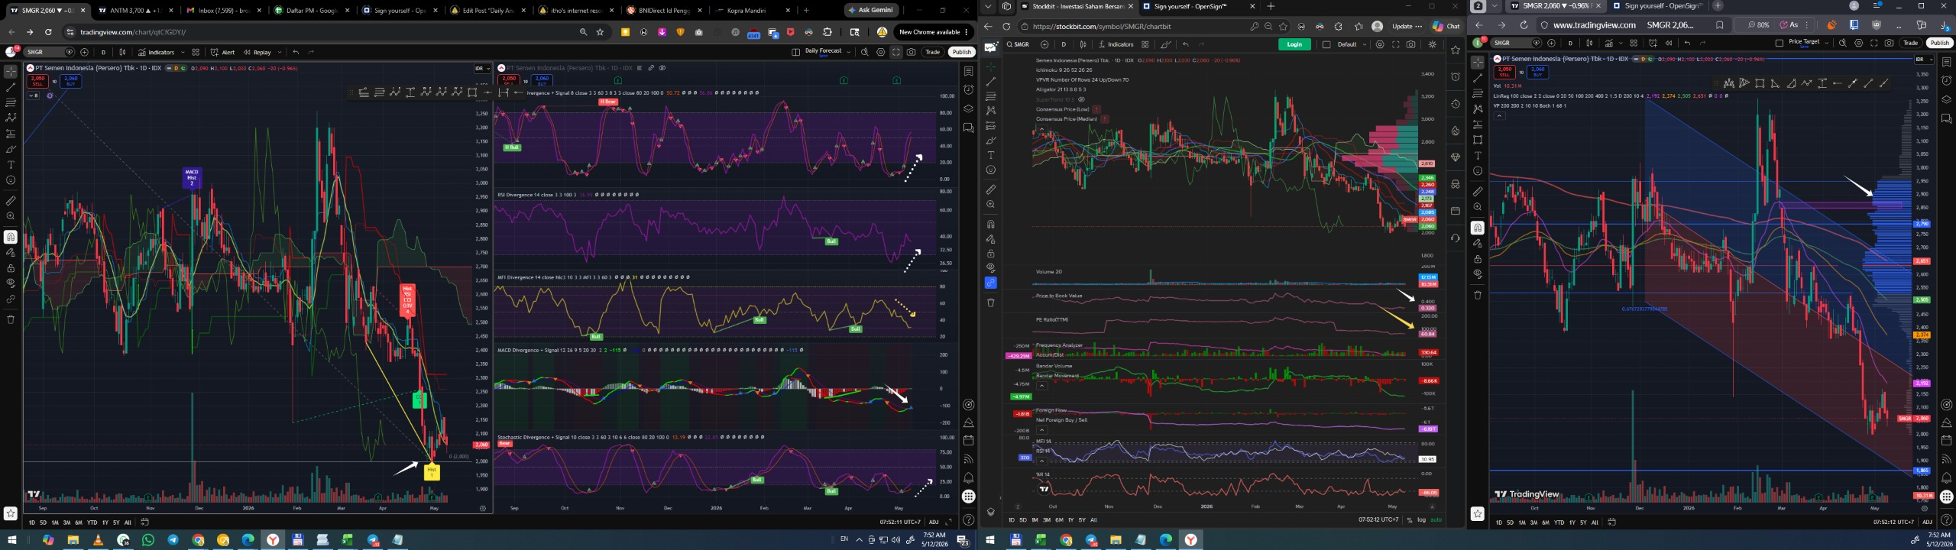
Task: Click the Alert icon in TradingView toolbar
Action: [x=223, y=52]
